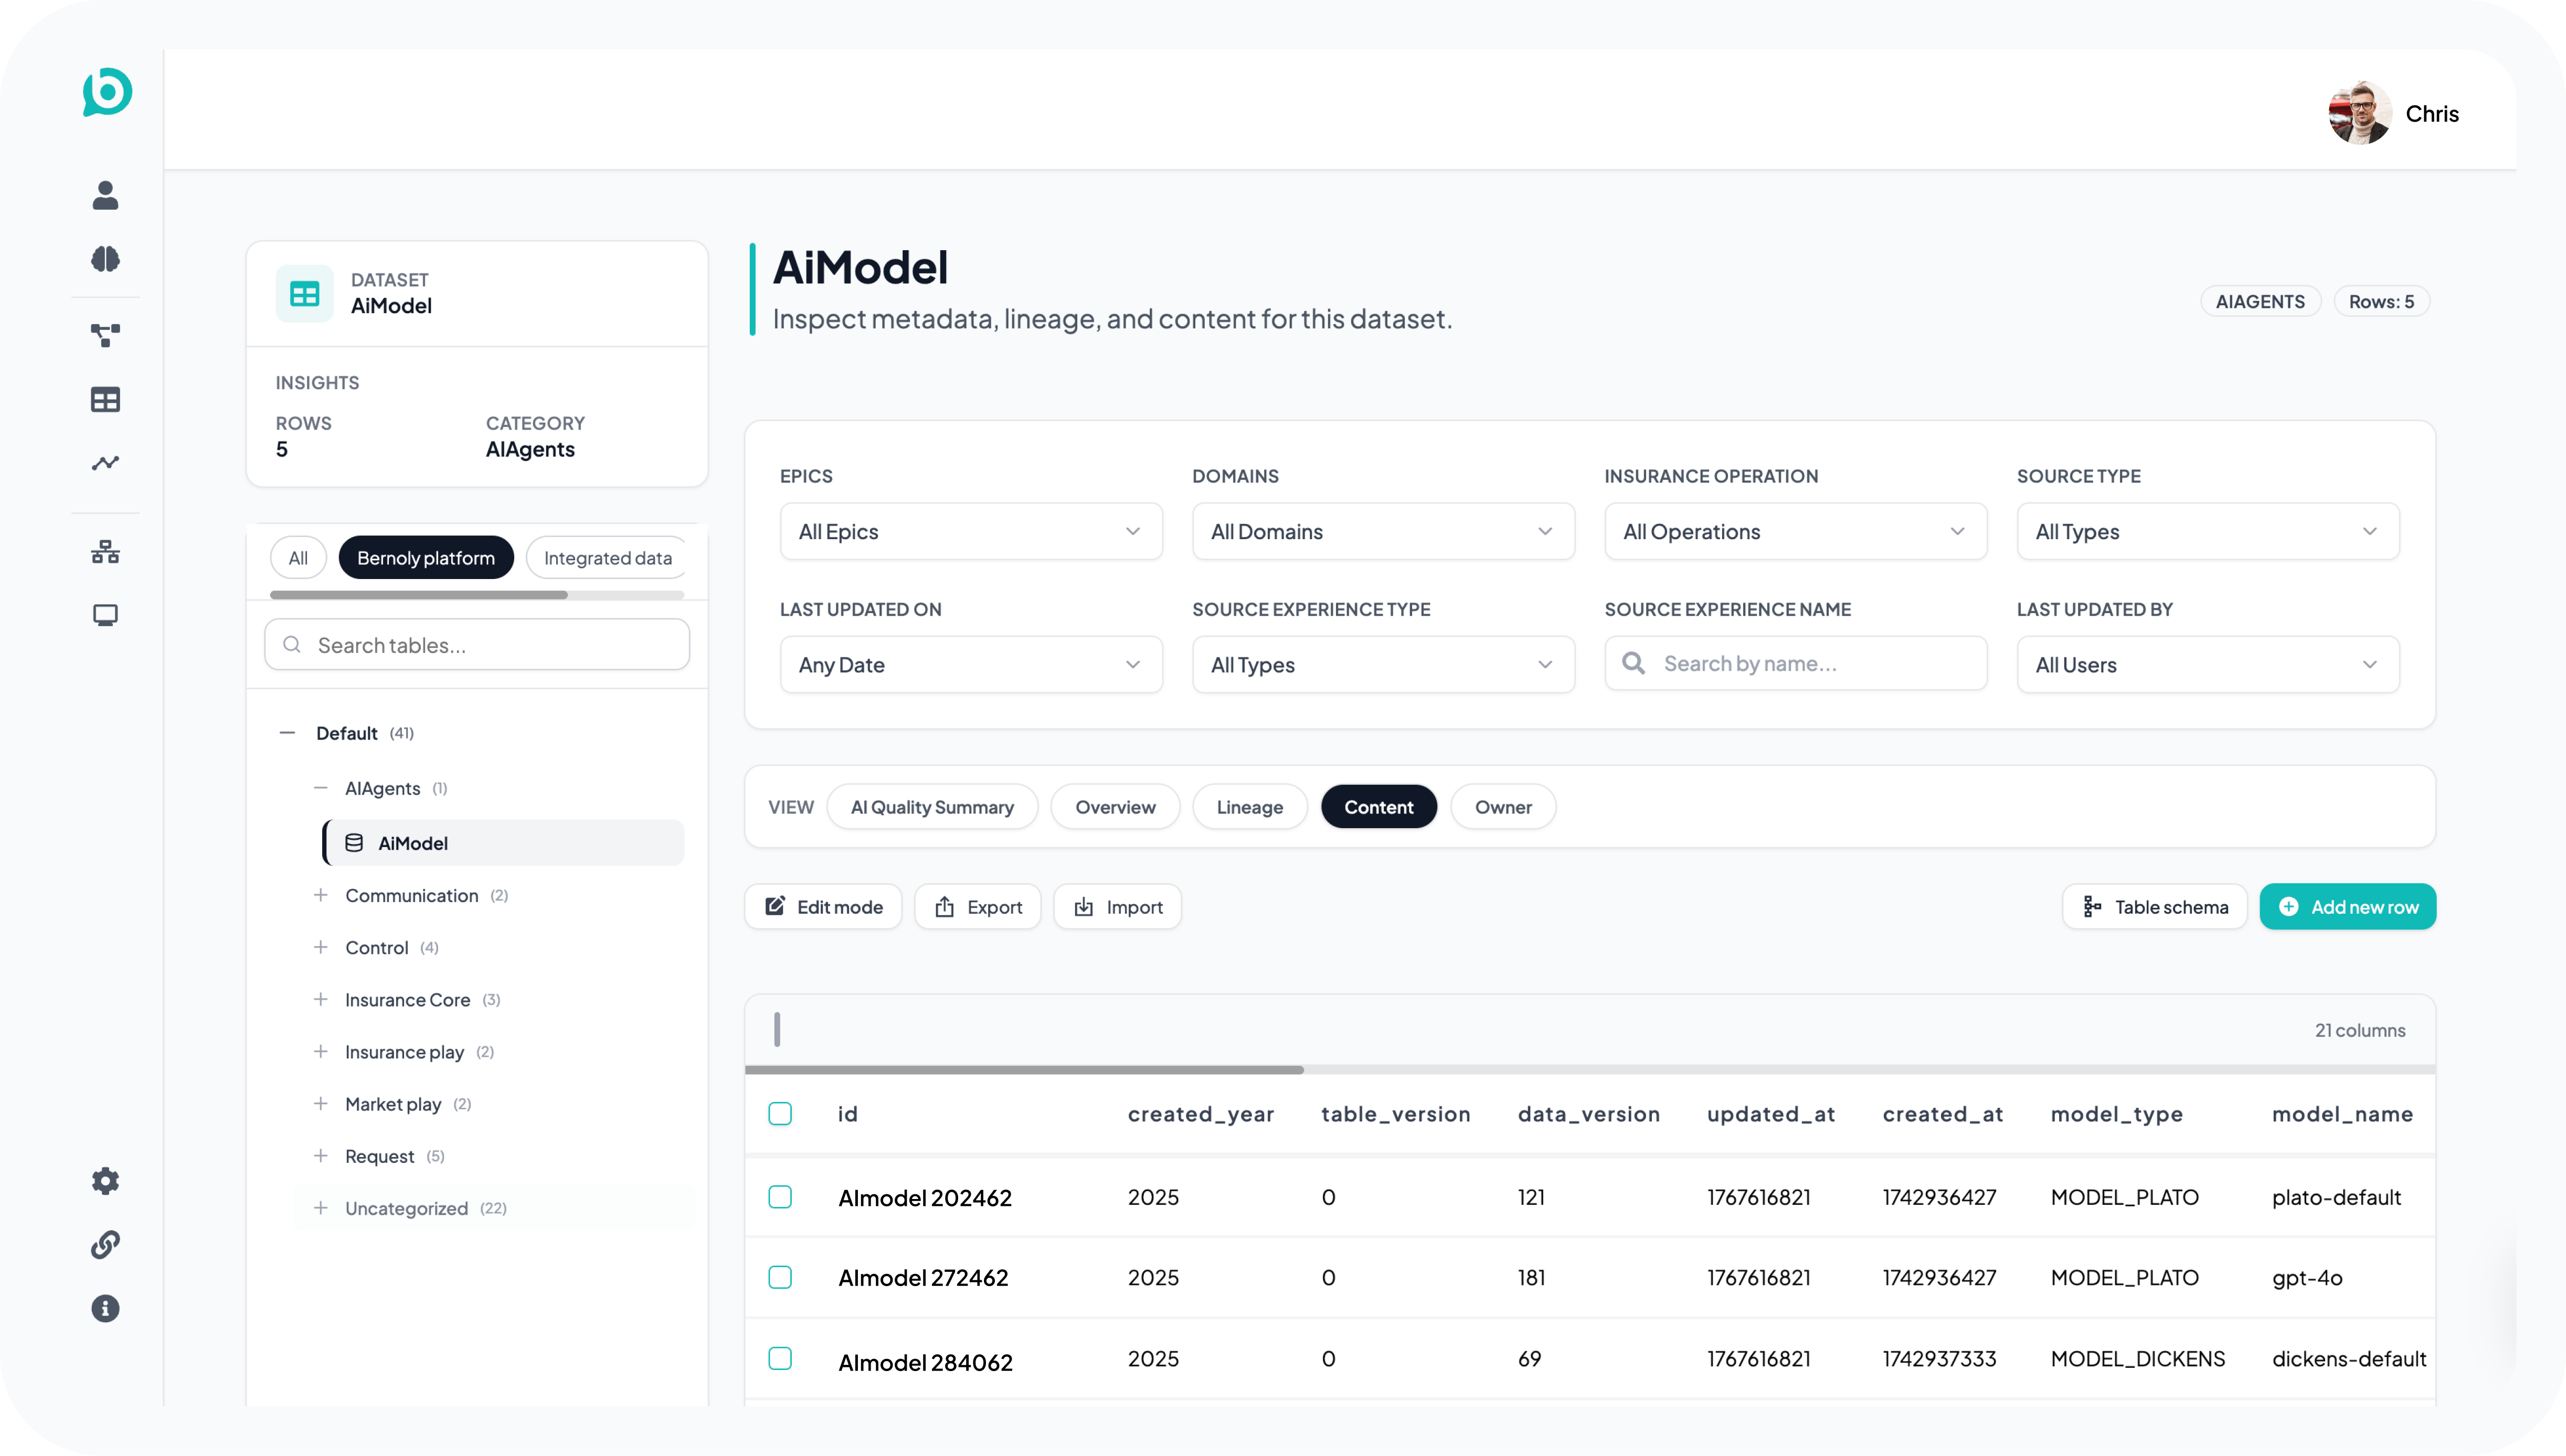Expand the Communication tree group

pyautogui.click(x=320, y=895)
